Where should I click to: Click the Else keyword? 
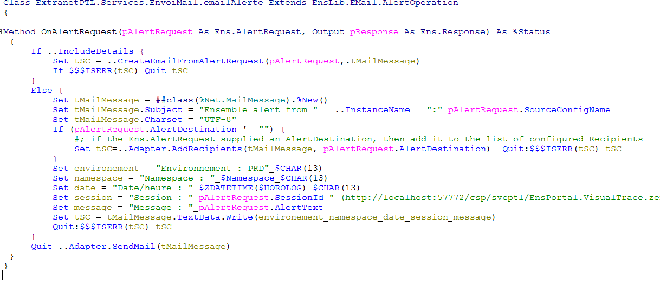click(x=42, y=91)
